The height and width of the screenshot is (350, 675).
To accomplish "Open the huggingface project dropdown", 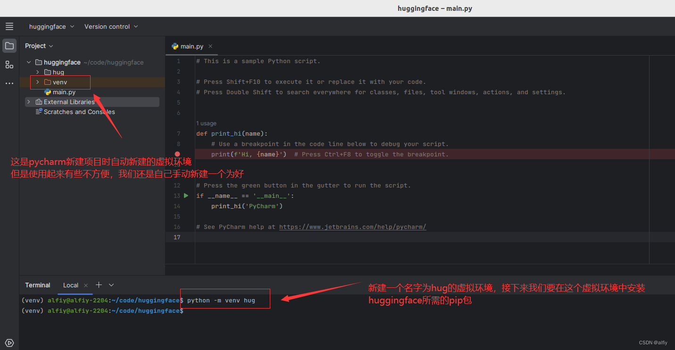I will [51, 26].
